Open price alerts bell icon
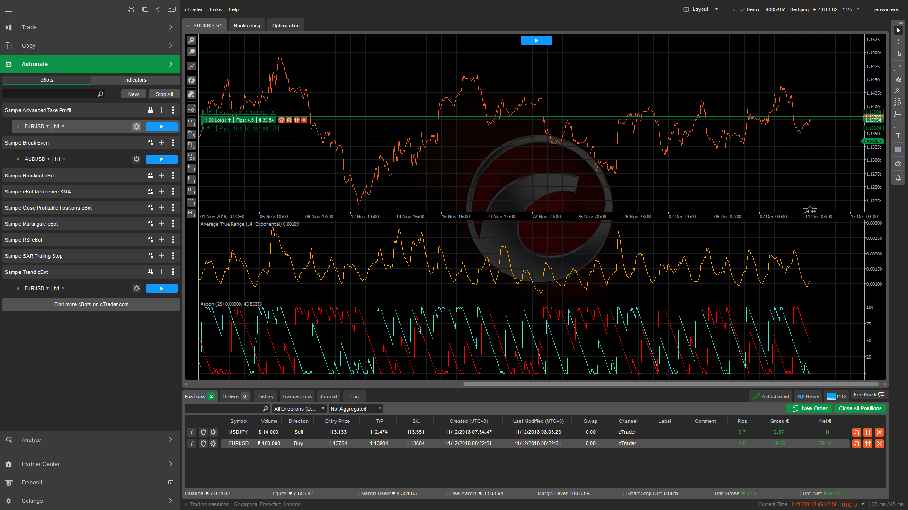 coord(898,178)
